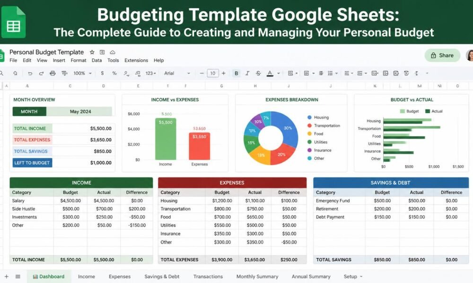Image resolution: width=473 pixels, height=283 pixels.
Task: Print the spreadsheet
Action: (x=53, y=73)
